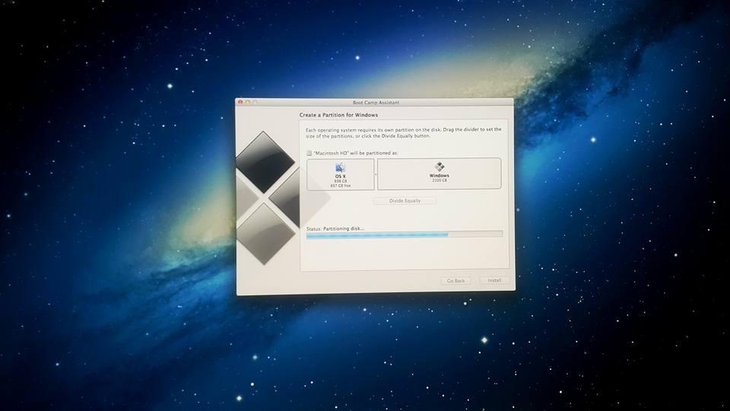Click the Windows logo partition icon
The height and width of the screenshot is (411, 730).
440,167
